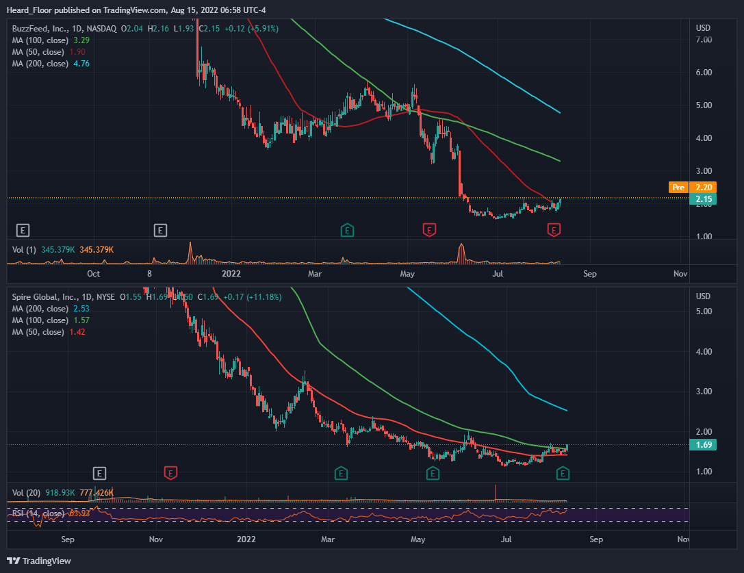Click the MA (200, close) 2.53 legend

[51, 309]
